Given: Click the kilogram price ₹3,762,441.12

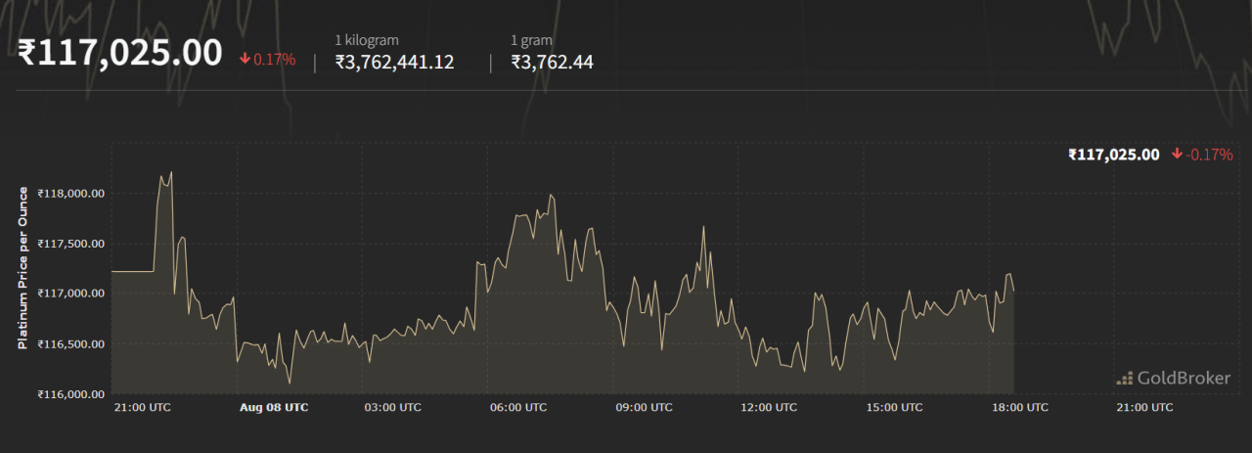Looking at the screenshot, I should [x=394, y=63].
